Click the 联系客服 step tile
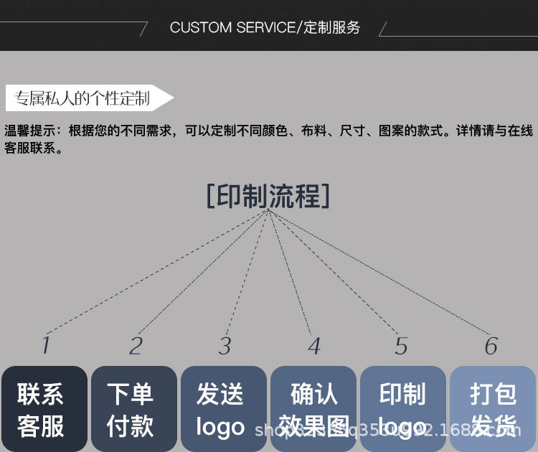This screenshot has width=538, height=452. pyautogui.click(x=44, y=409)
